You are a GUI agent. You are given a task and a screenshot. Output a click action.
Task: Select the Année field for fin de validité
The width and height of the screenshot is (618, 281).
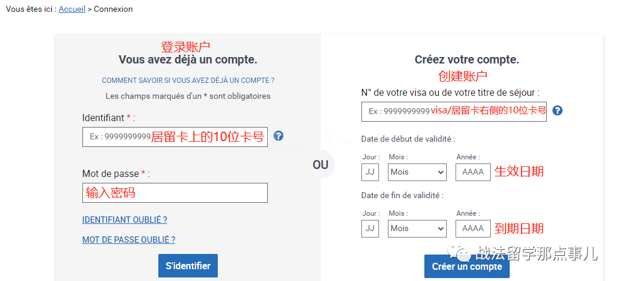473,228
